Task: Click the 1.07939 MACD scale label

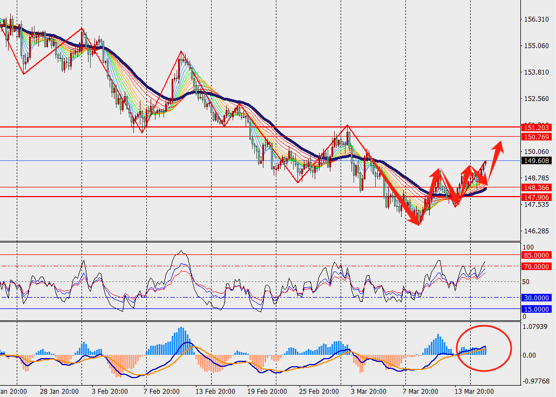Action: click(536, 326)
